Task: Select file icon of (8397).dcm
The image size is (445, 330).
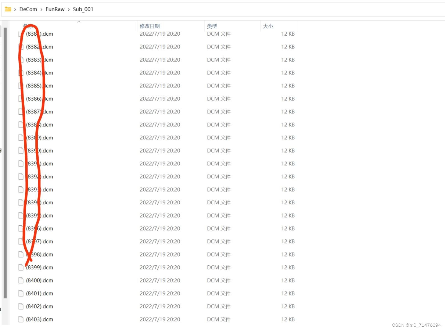Action: [21, 241]
